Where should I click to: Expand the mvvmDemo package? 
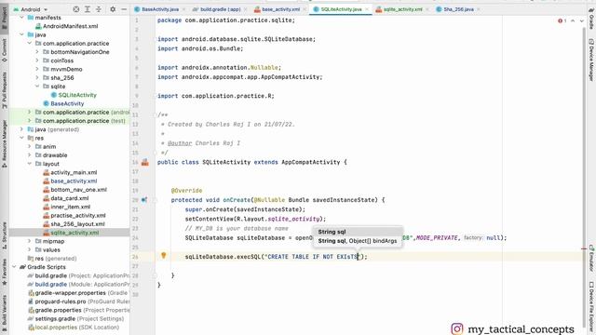(37, 69)
